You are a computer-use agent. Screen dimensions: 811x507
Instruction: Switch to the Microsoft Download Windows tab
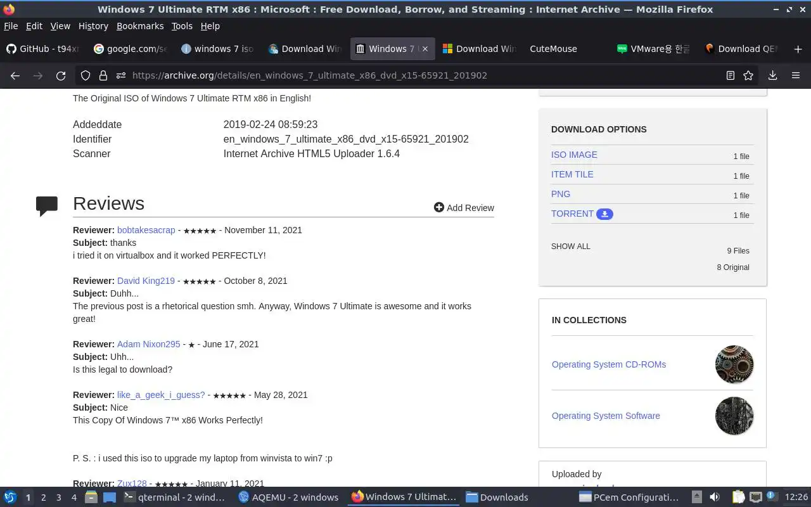[x=480, y=49]
